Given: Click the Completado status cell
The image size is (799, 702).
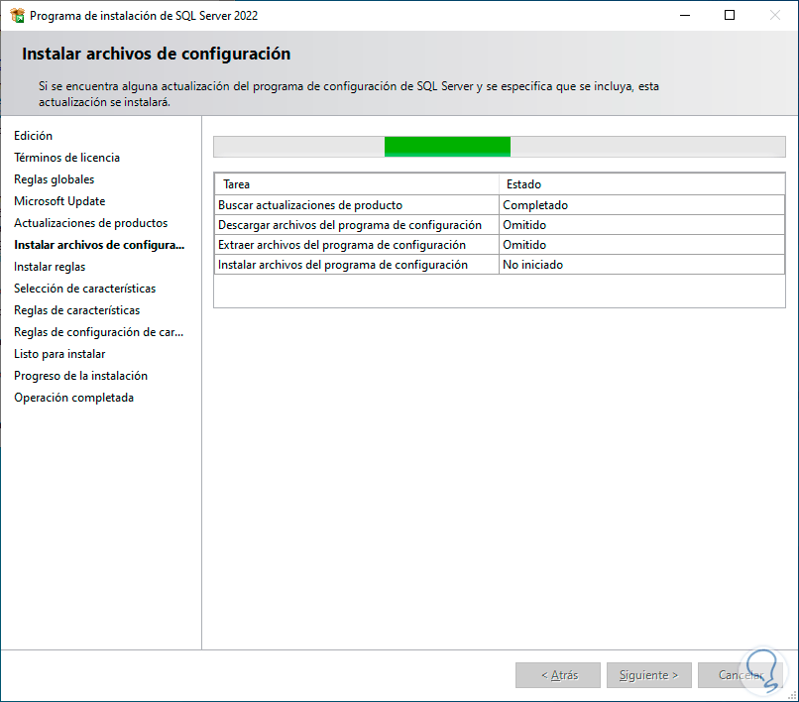Looking at the screenshot, I should (641, 205).
